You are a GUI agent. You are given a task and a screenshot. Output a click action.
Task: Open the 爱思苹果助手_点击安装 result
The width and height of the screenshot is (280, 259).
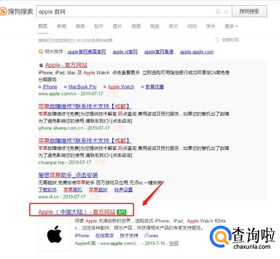click(68, 175)
